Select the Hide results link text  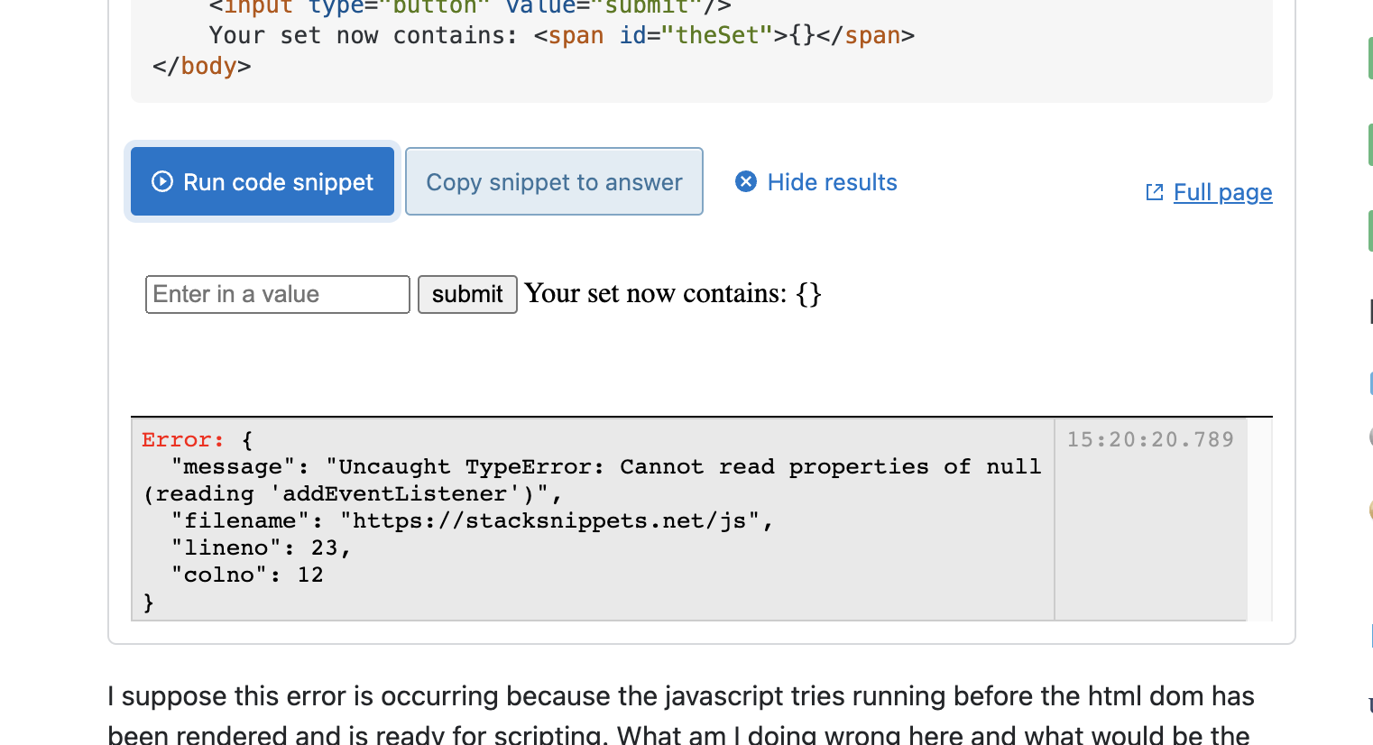(x=832, y=182)
